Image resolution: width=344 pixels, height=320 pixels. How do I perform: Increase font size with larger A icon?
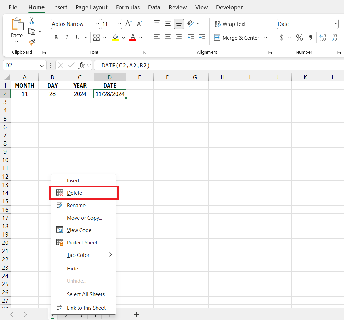tap(128, 24)
